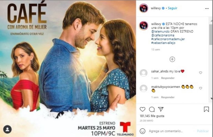Open emoji picker smiley icon

point(143,131)
